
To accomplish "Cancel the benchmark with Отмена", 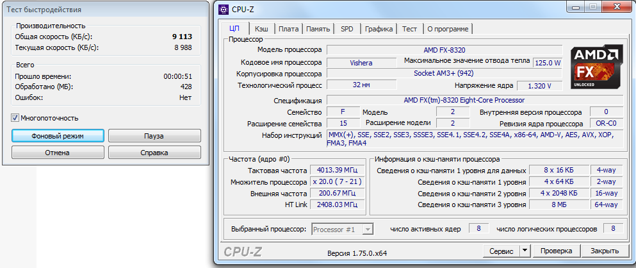I will point(58,153).
